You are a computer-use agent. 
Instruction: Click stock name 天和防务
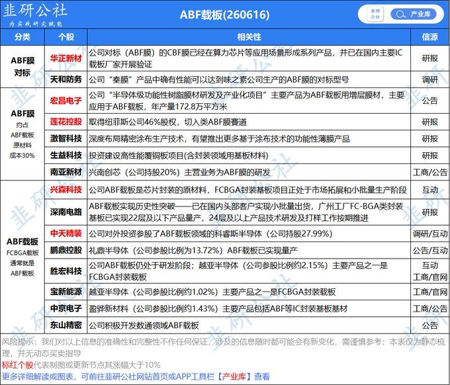66,79
